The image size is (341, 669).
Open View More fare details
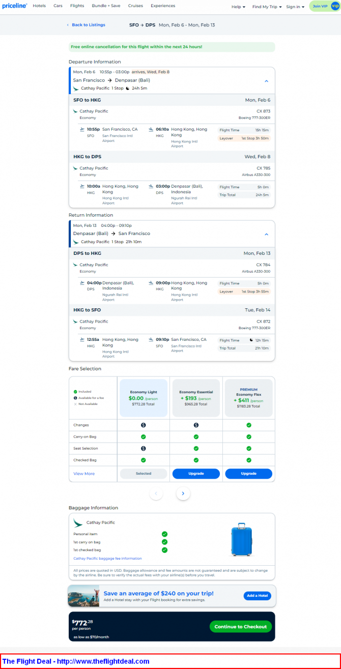tap(84, 474)
